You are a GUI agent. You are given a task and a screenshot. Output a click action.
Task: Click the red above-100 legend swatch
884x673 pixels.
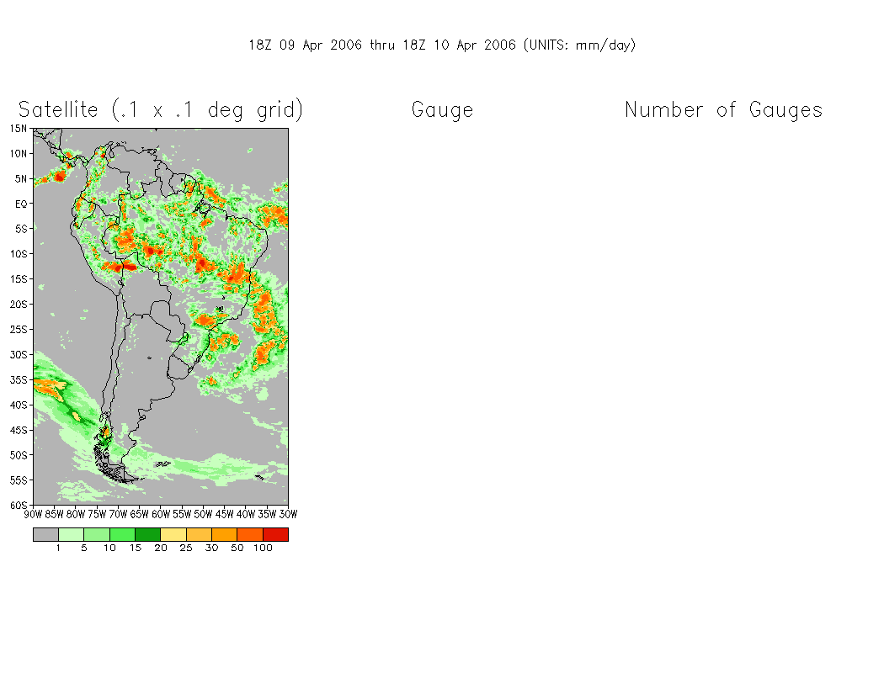275,534
